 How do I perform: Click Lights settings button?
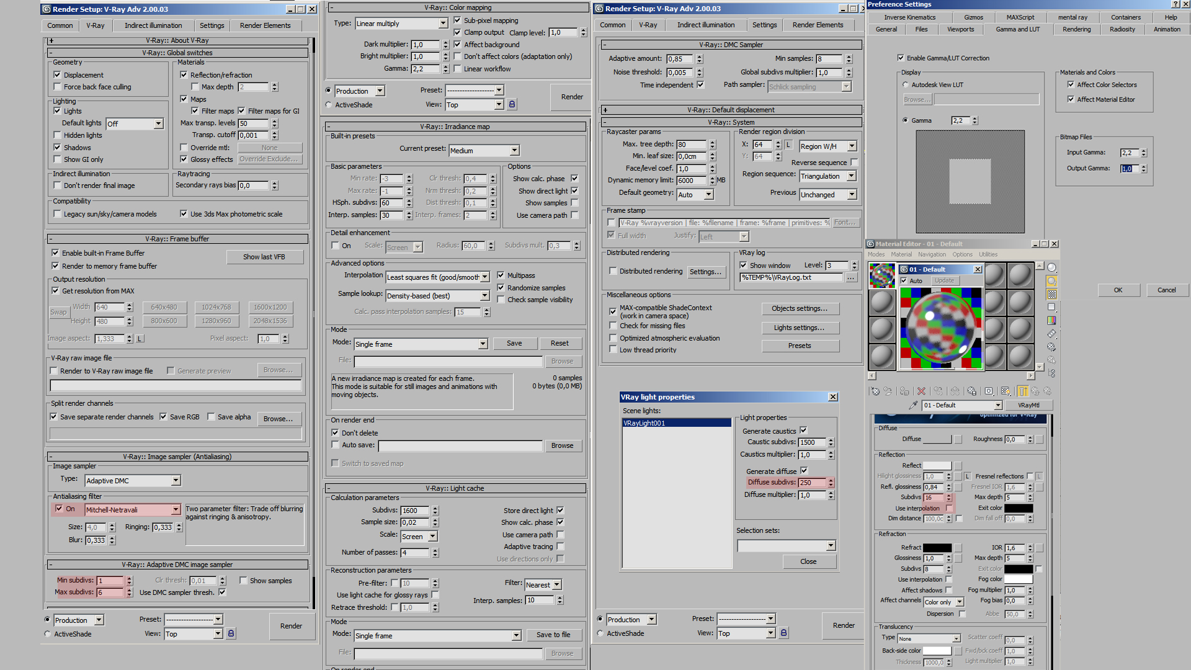tap(799, 328)
